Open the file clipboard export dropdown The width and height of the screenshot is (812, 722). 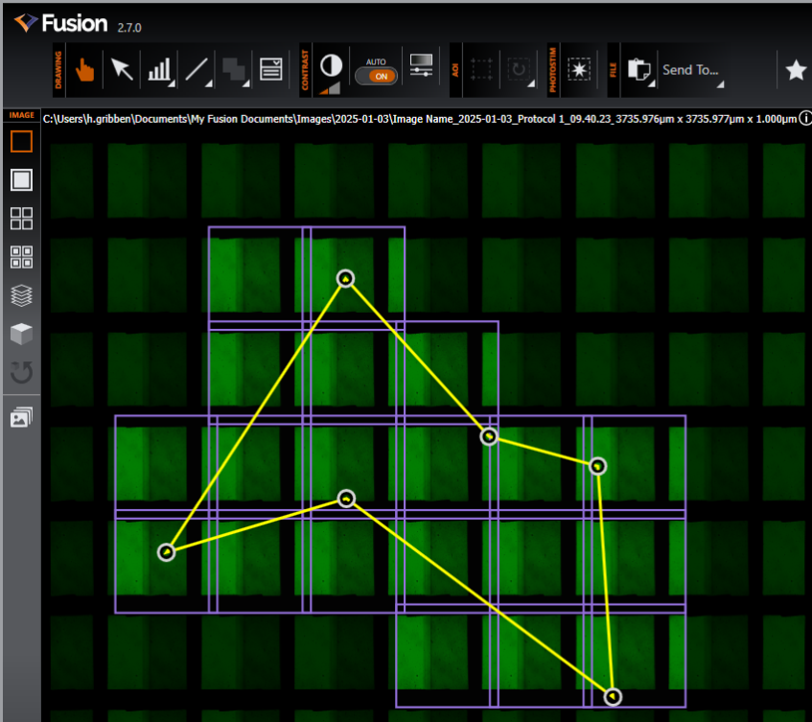638,70
